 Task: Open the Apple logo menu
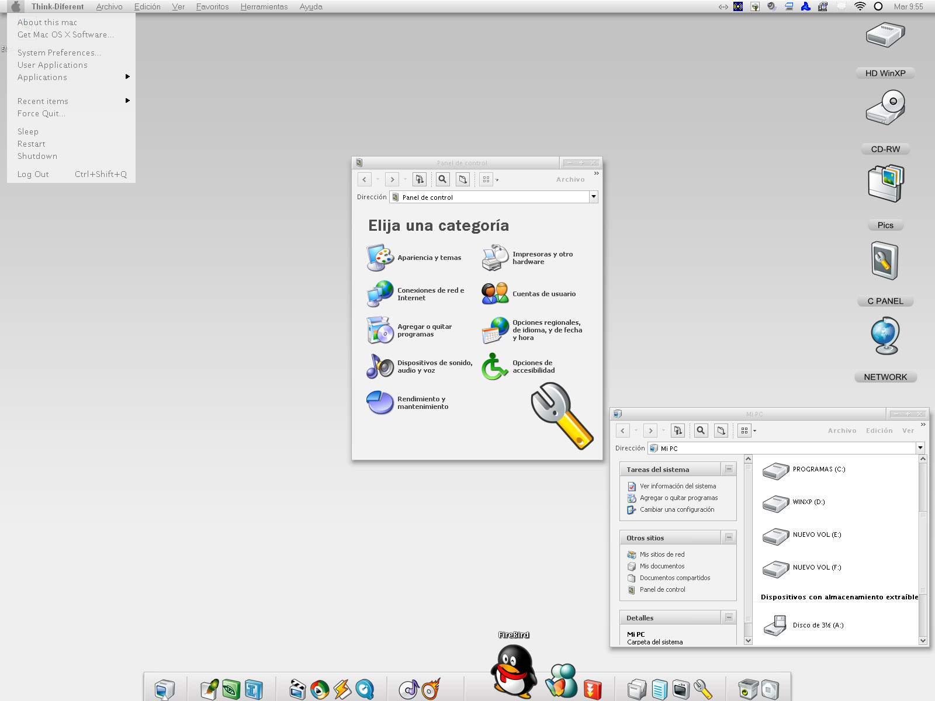[x=16, y=6]
